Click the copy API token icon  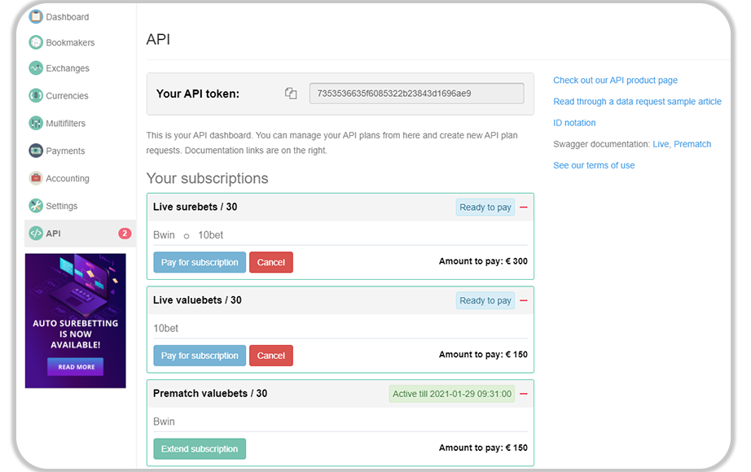(x=291, y=93)
